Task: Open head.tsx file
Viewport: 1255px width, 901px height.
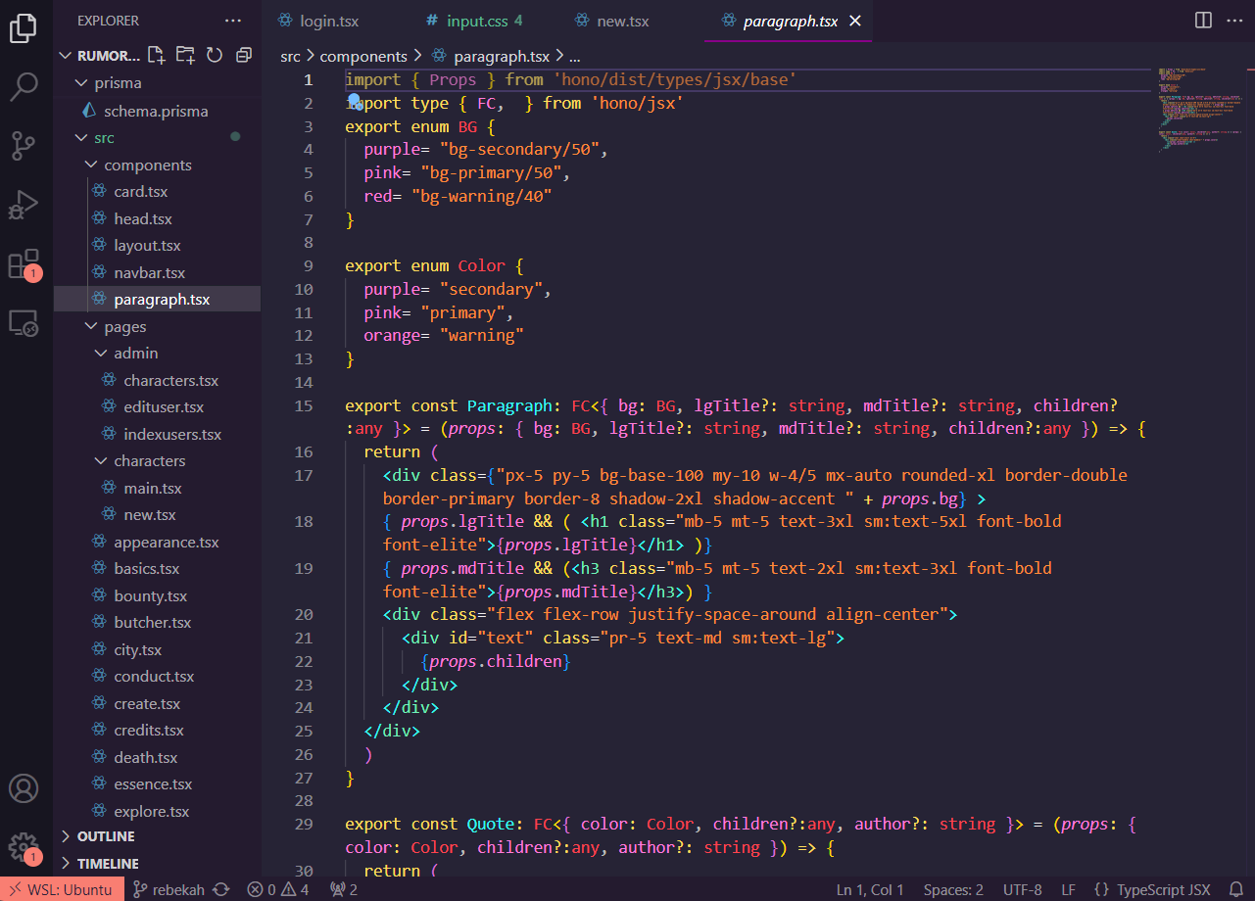Action: 143,218
